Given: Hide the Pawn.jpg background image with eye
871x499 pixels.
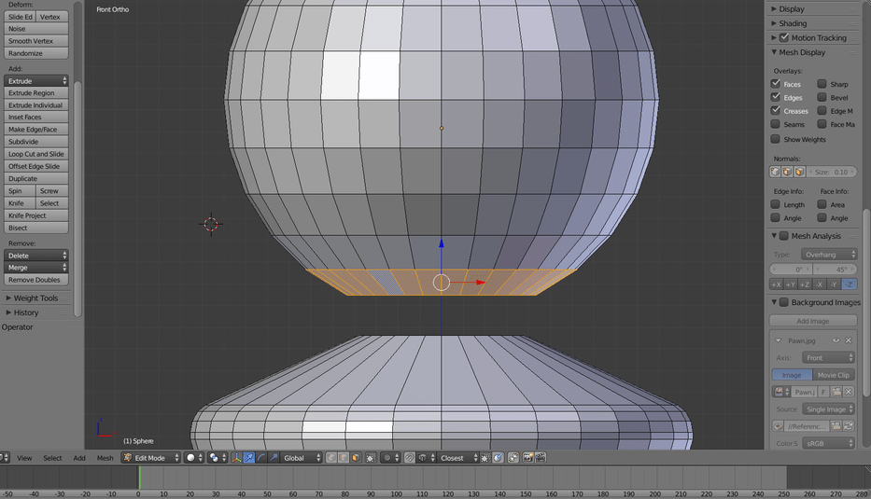Looking at the screenshot, I should [836, 340].
